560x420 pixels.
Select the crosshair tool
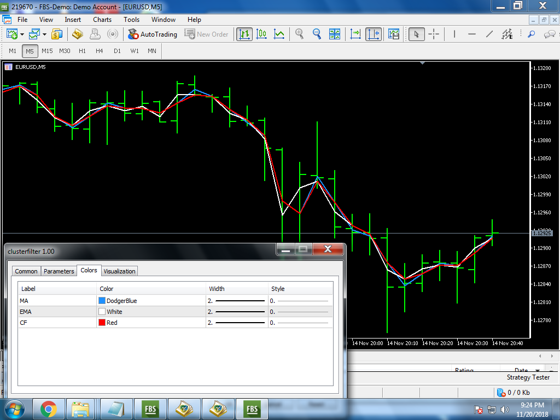click(434, 34)
